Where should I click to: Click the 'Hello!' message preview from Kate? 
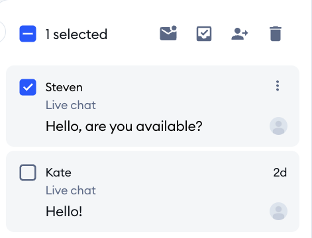(64, 212)
